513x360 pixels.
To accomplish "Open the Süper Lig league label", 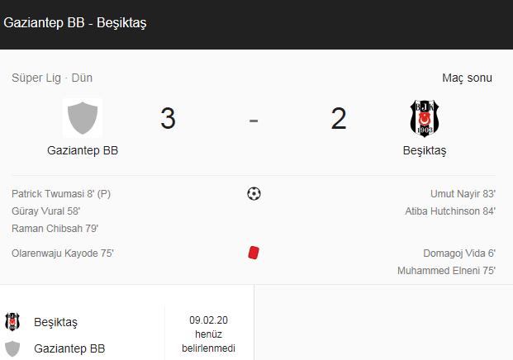I will point(36,78).
